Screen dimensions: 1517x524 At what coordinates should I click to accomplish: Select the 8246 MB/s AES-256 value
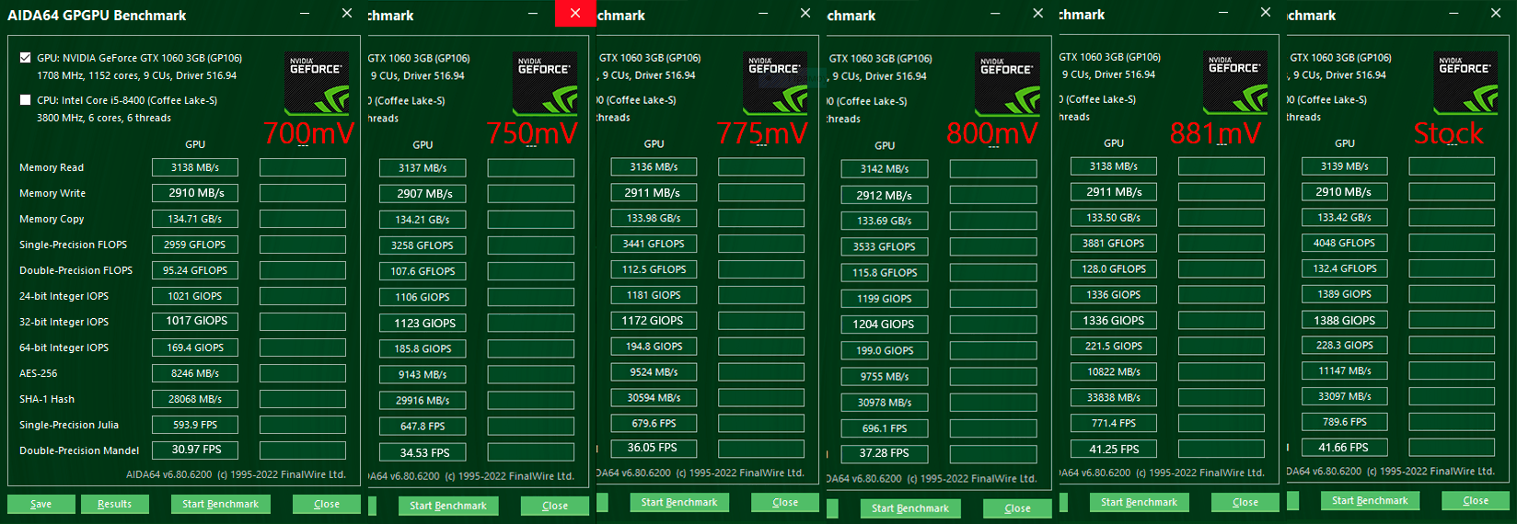195,373
